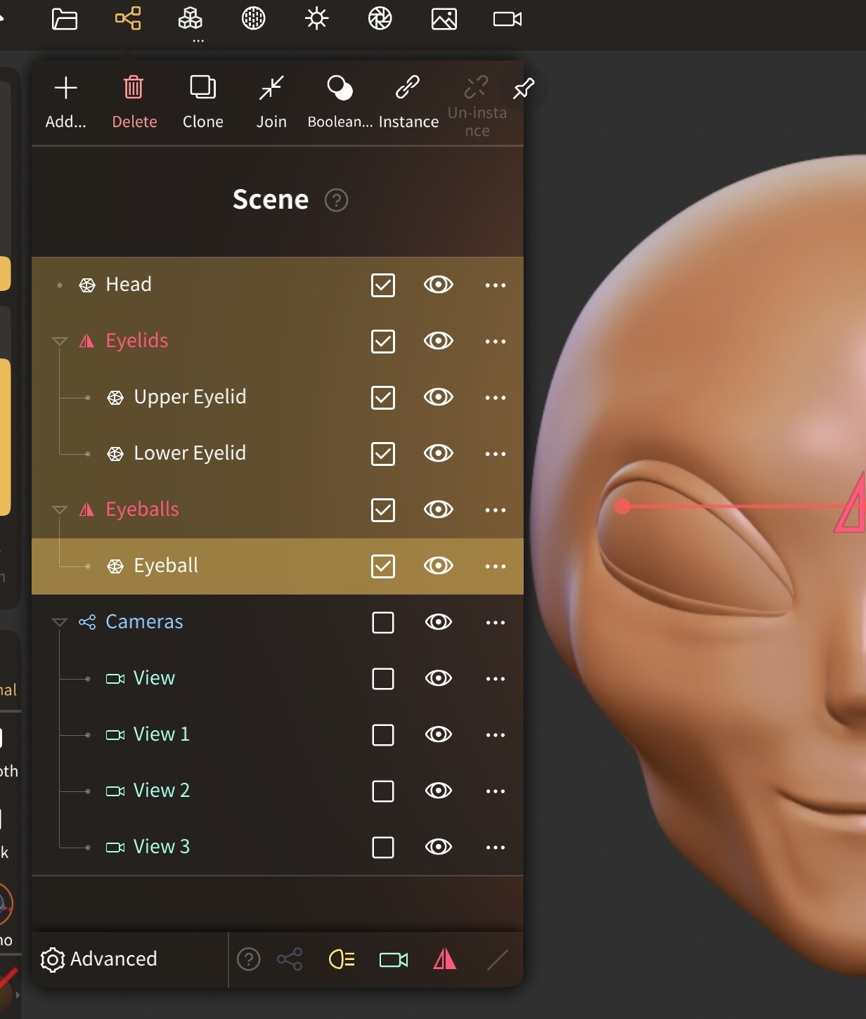Uncheck the Lower Eyelid checkbox
This screenshot has height=1019, width=866.
pyautogui.click(x=383, y=454)
